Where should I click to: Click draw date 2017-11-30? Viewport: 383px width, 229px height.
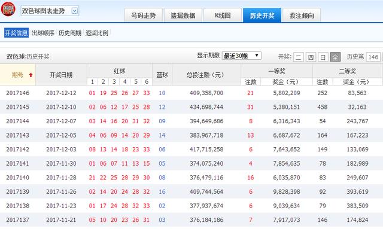click(x=61, y=163)
